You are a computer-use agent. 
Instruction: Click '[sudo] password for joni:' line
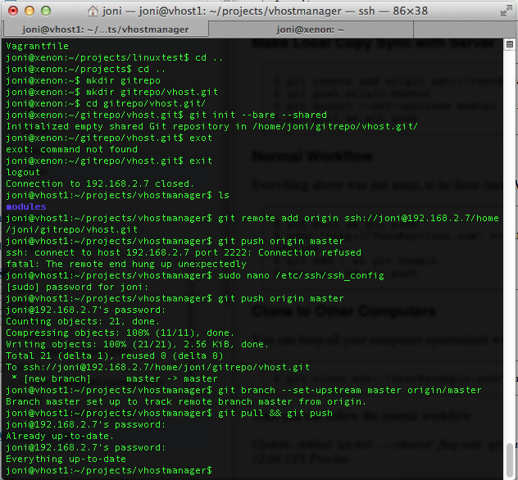(x=77, y=287)
